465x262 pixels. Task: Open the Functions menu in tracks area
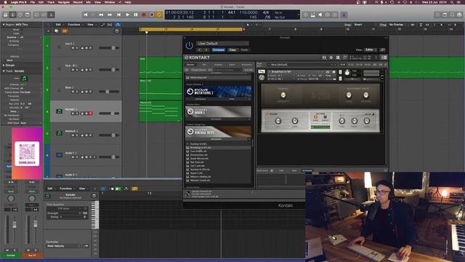pos(74,25)
